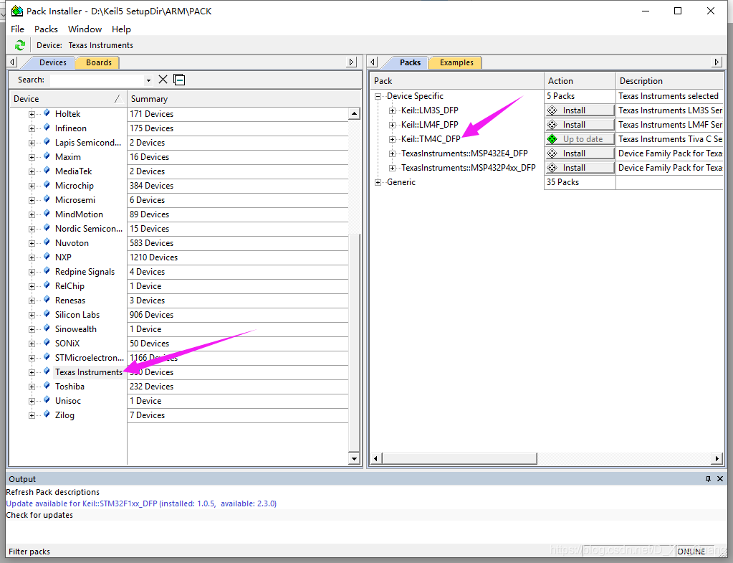Select the MindMotion device row
Image resolution: width=733 pixels, height=563 pixels.
(x=79, y=214)
